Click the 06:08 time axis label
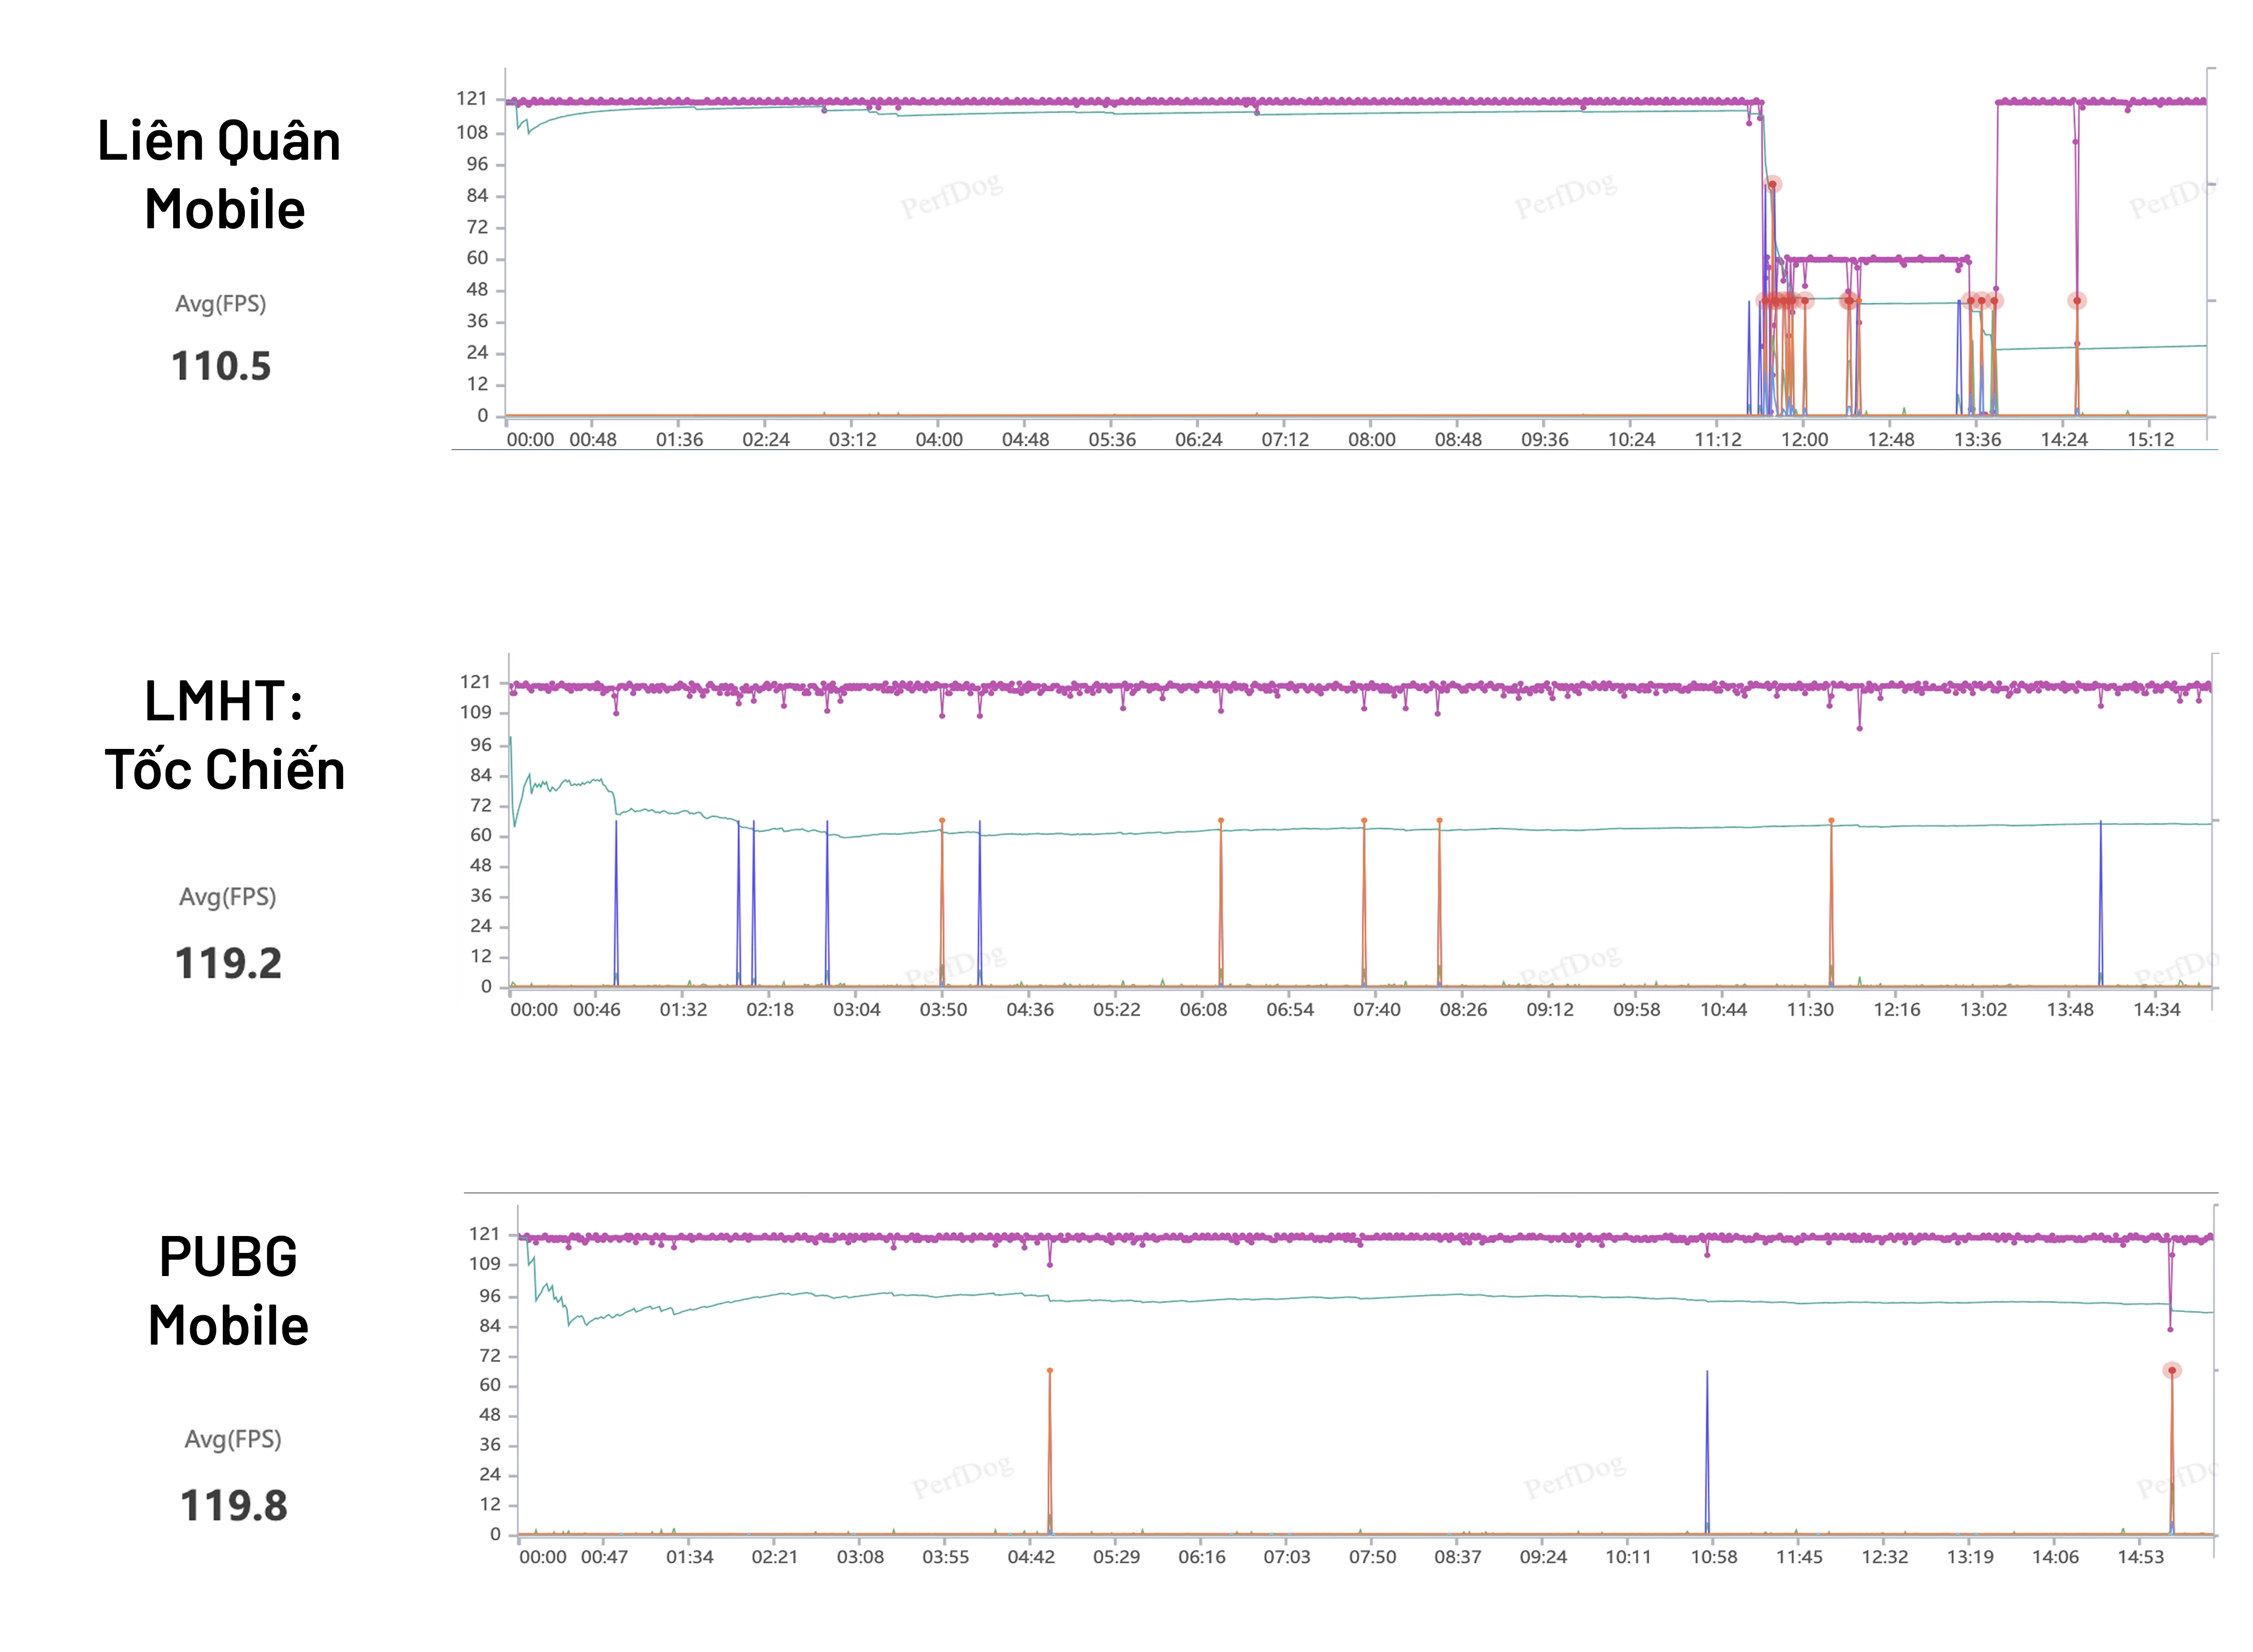 (1203, 1010)
